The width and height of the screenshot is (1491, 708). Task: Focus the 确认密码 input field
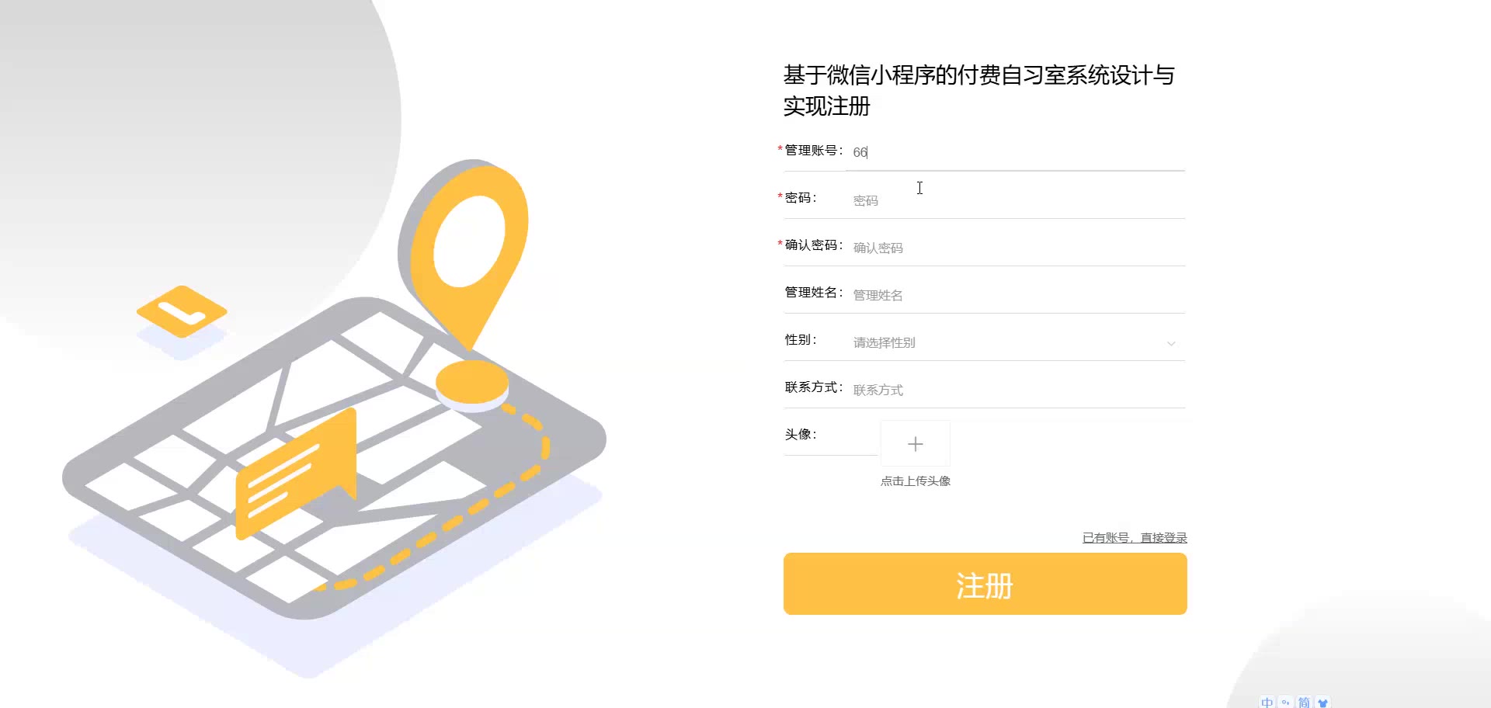click(1016, 248)
